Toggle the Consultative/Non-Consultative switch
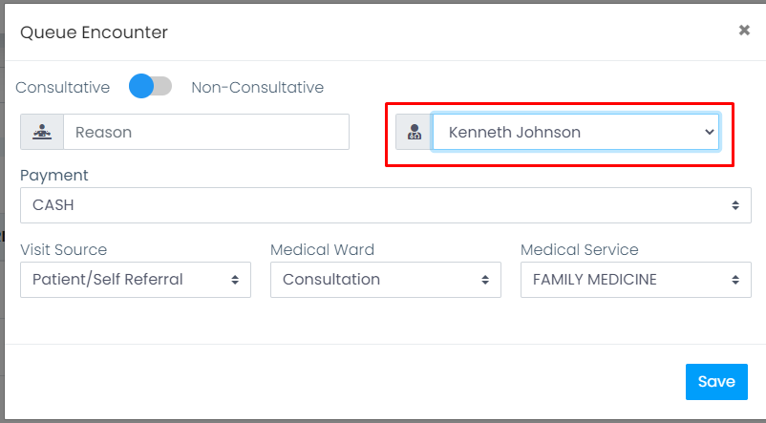The height and width of the screenshot is (423, 766). (x=151, y=87)
